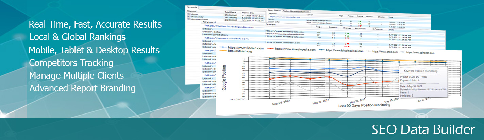This screenshot has height=140, width=484.
Task: Select https://www.investopedia.com chart legend entry
Action: [291, 49]
